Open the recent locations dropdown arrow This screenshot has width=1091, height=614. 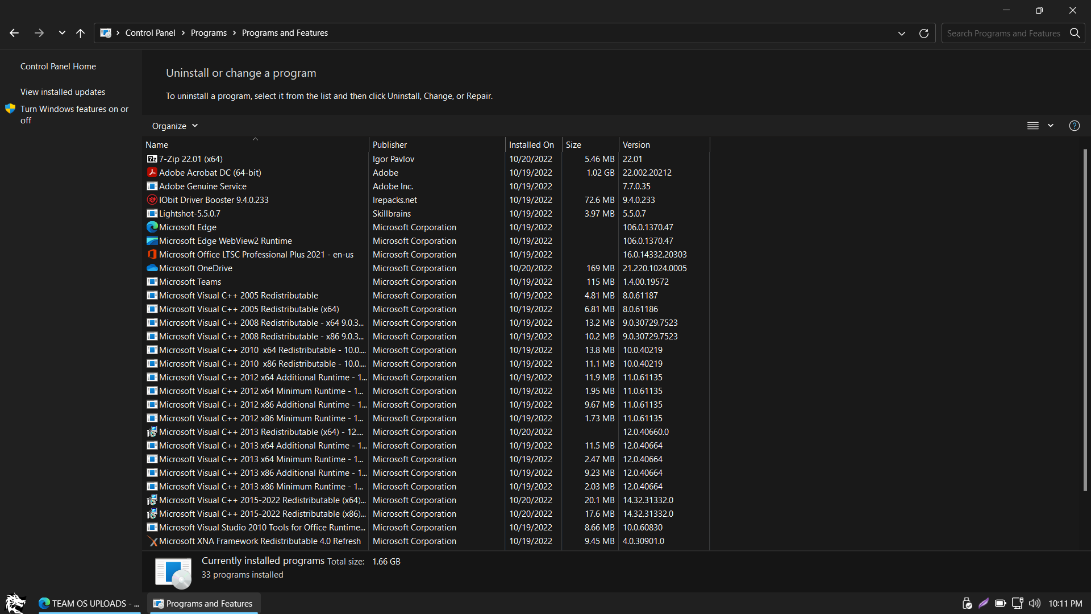(x=62, y=33)
